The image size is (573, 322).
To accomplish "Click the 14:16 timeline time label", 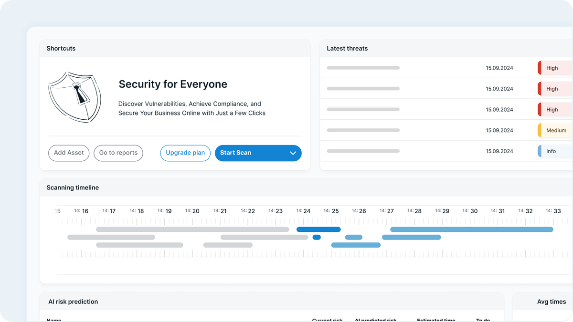I will 81,211.
